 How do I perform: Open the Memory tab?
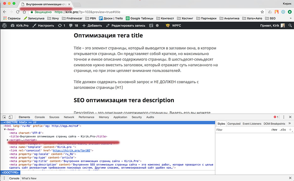tap(104, 117)
